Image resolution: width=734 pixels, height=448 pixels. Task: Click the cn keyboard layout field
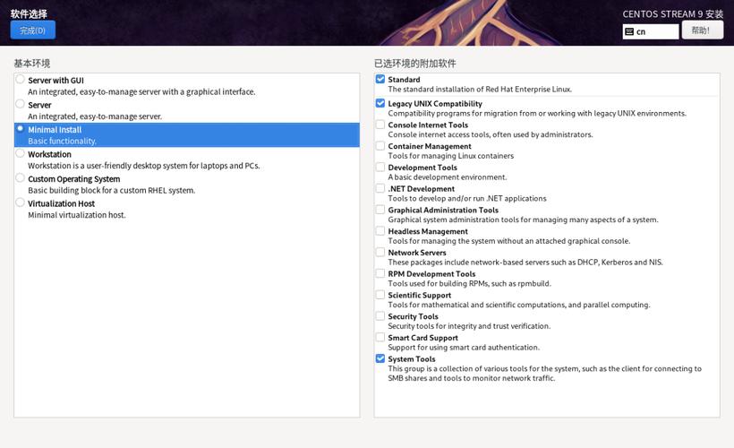pos(655,31)
